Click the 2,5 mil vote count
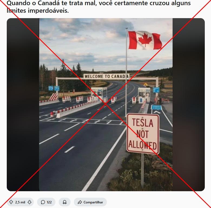Viewport: 211px width, 208px height. [x=20, y=202]
